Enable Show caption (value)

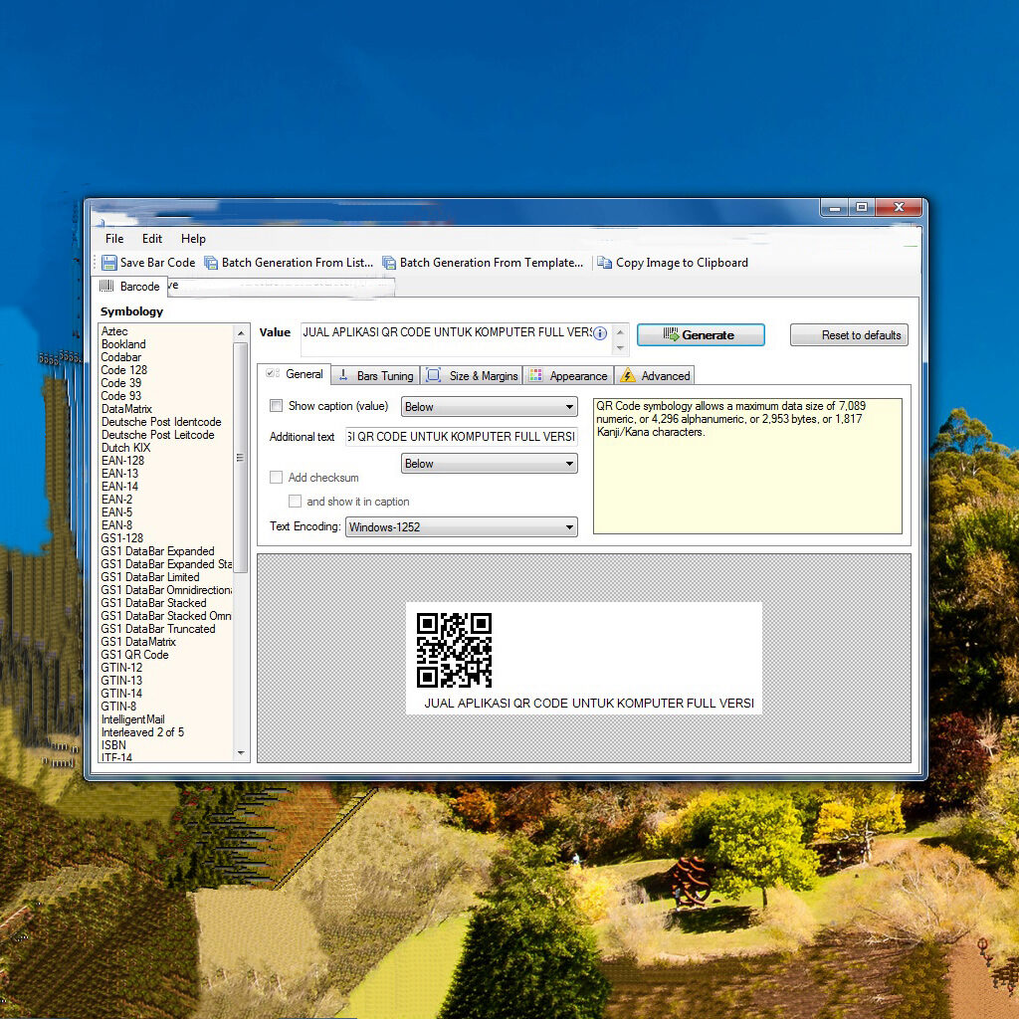click(x=276, y=406)
